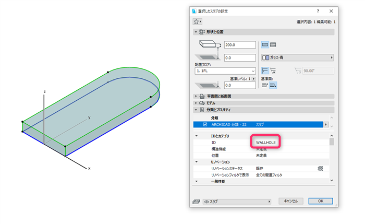This screenshot has height=224, width=365.
Task: Click the 構造機能 property row
Action: [261, 149]
